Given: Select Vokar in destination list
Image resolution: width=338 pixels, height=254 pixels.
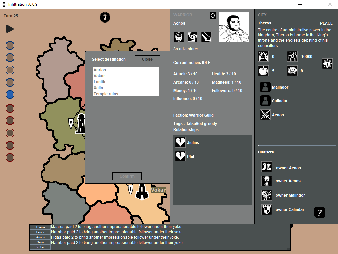Looking at the screenshot, I should (x=126, y=76).
